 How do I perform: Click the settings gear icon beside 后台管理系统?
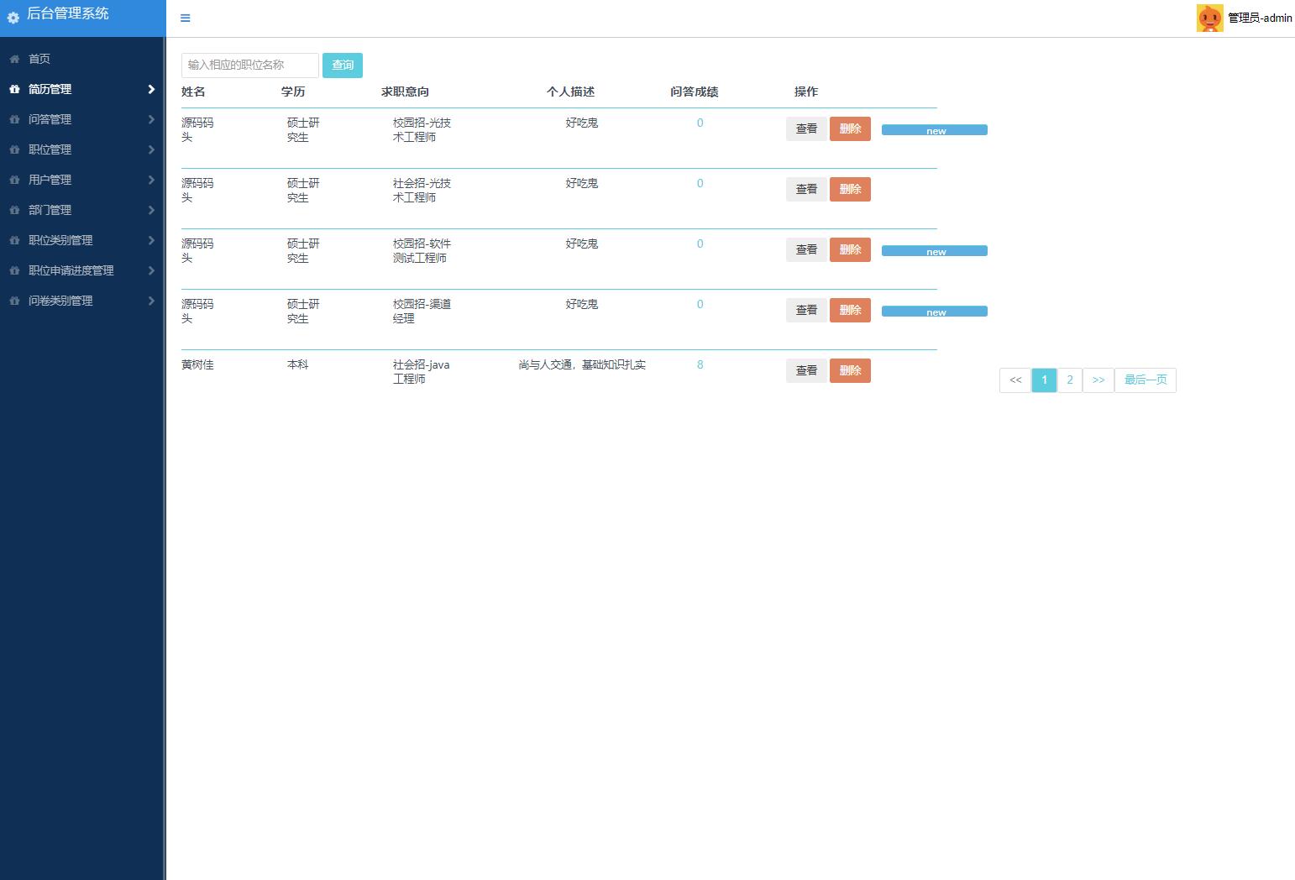(x=13, y=18)
